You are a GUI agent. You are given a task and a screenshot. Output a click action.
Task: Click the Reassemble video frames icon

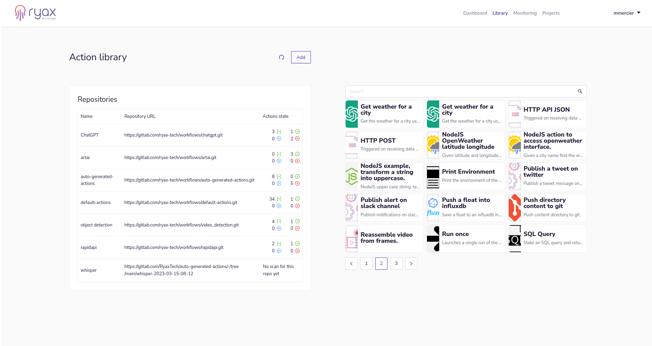(x=352, y=239)
